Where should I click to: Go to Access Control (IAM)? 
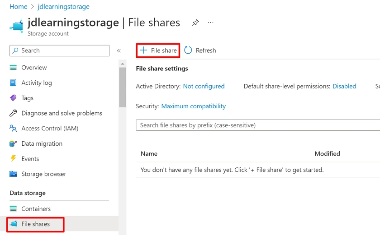50,129
